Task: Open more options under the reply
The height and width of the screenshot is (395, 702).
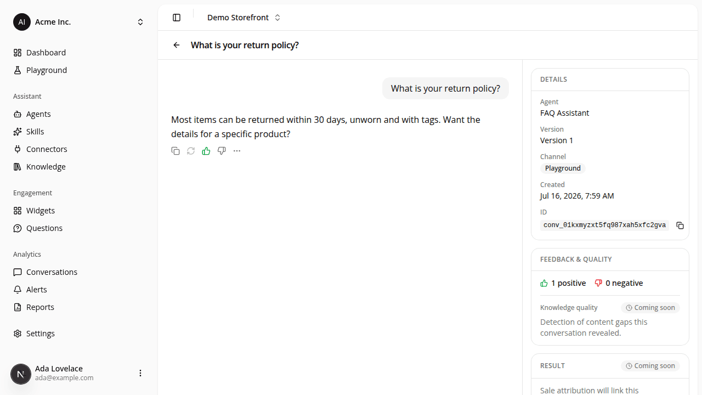Action: (237, 151)
